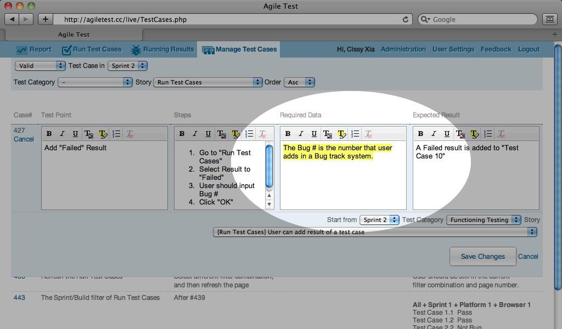562x329 pixels.
Task: Highlight text in the Required Data editor
Action: pyautogui.click(x=341, y=133)
